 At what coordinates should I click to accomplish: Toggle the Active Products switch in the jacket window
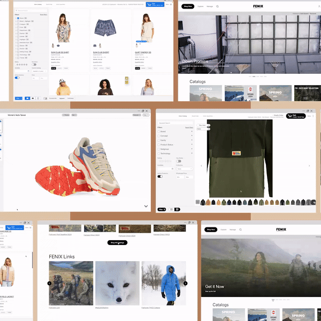click(160, 176)
